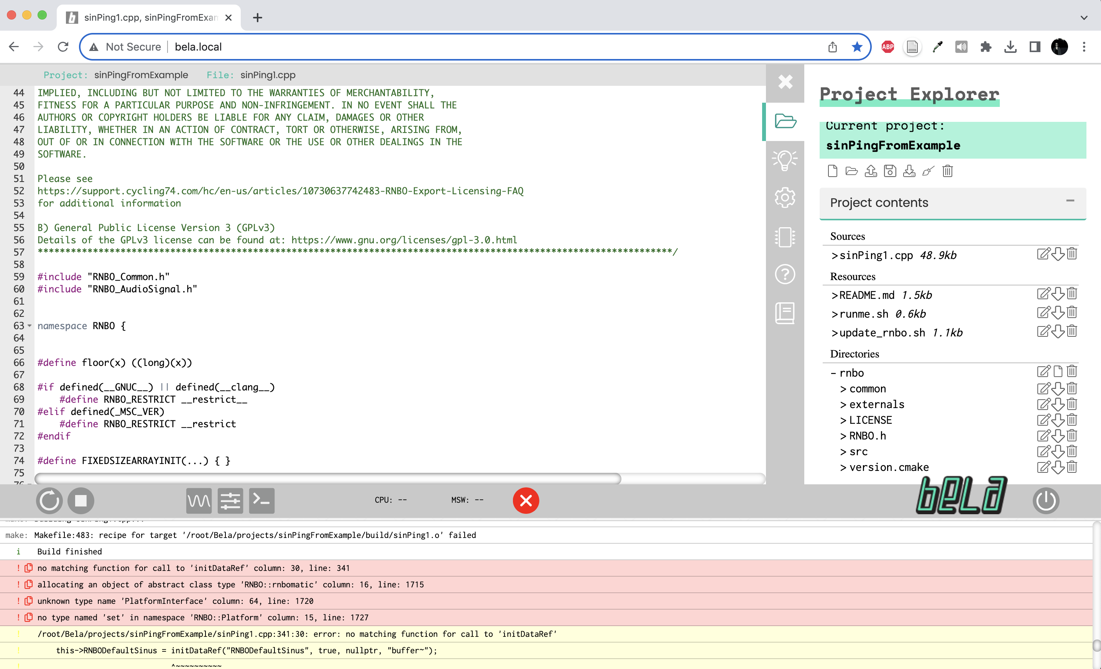Screen dimensions: 1101x669
Task: Fold the namespace RNBO code block
Action: click(30, 326)
